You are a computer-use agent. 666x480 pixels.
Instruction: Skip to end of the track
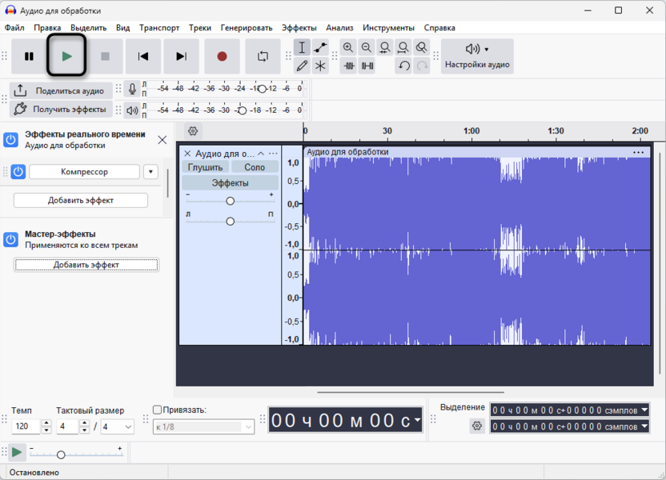tap(182, 57)
